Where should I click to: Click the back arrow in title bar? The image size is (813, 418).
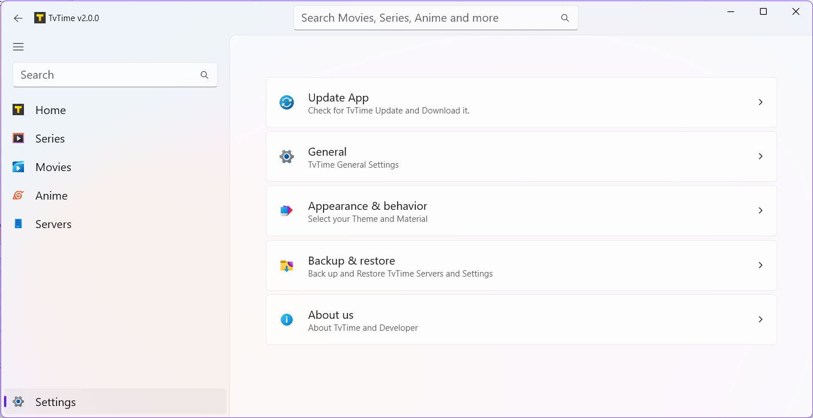point(18,18)
